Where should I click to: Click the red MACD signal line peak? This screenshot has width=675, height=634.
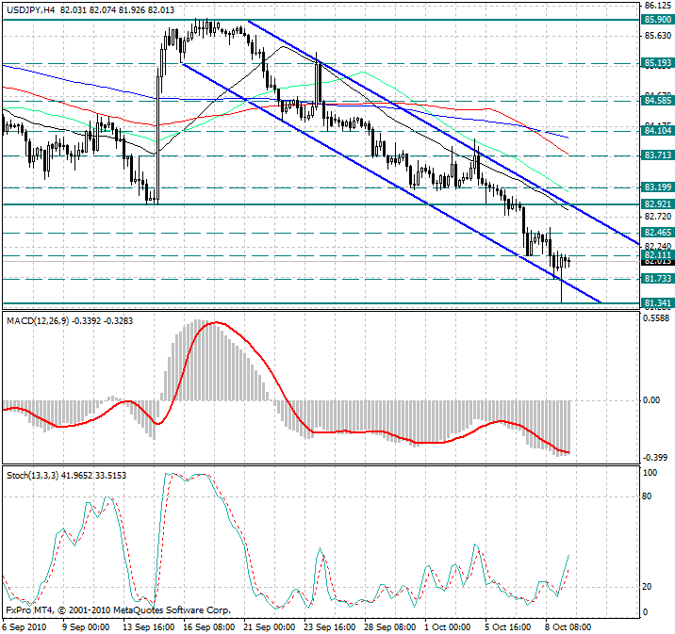coord(216,322)
